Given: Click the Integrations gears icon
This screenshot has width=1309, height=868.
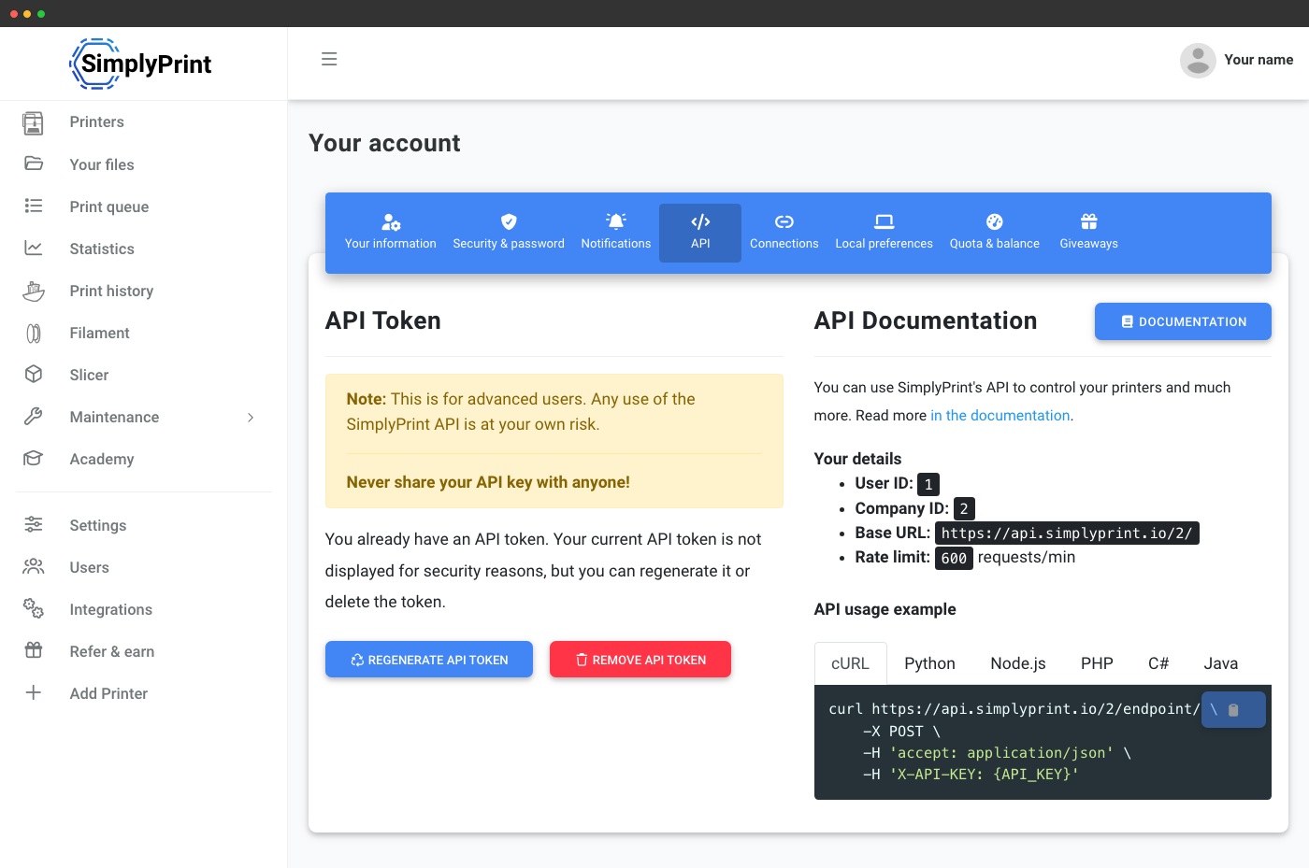Looking at the screenshot, I should click(34, 608).
